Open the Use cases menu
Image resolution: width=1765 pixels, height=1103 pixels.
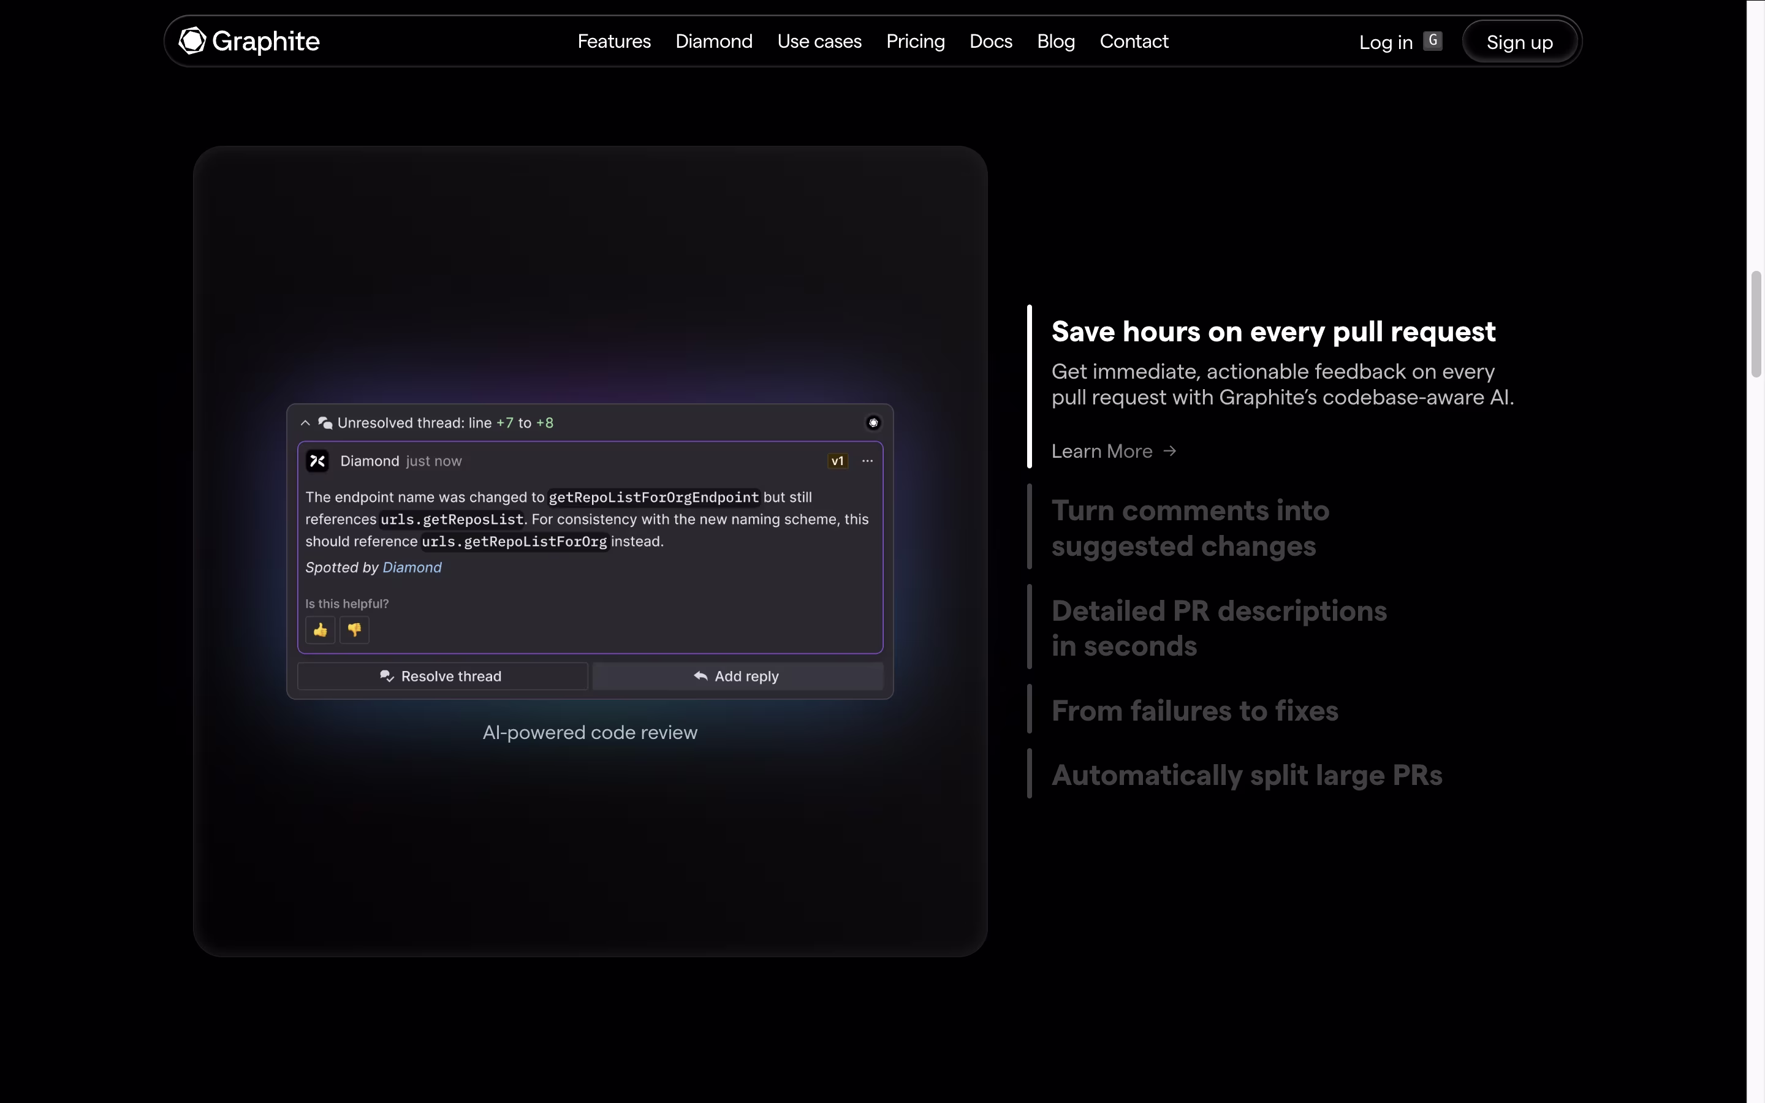click(819, 42)
